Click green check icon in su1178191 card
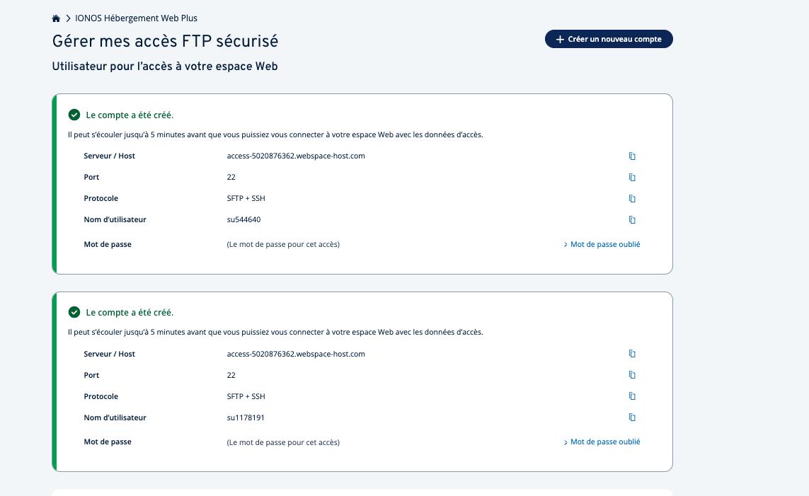Screen dimensions: 809x496 pos(74,312)
